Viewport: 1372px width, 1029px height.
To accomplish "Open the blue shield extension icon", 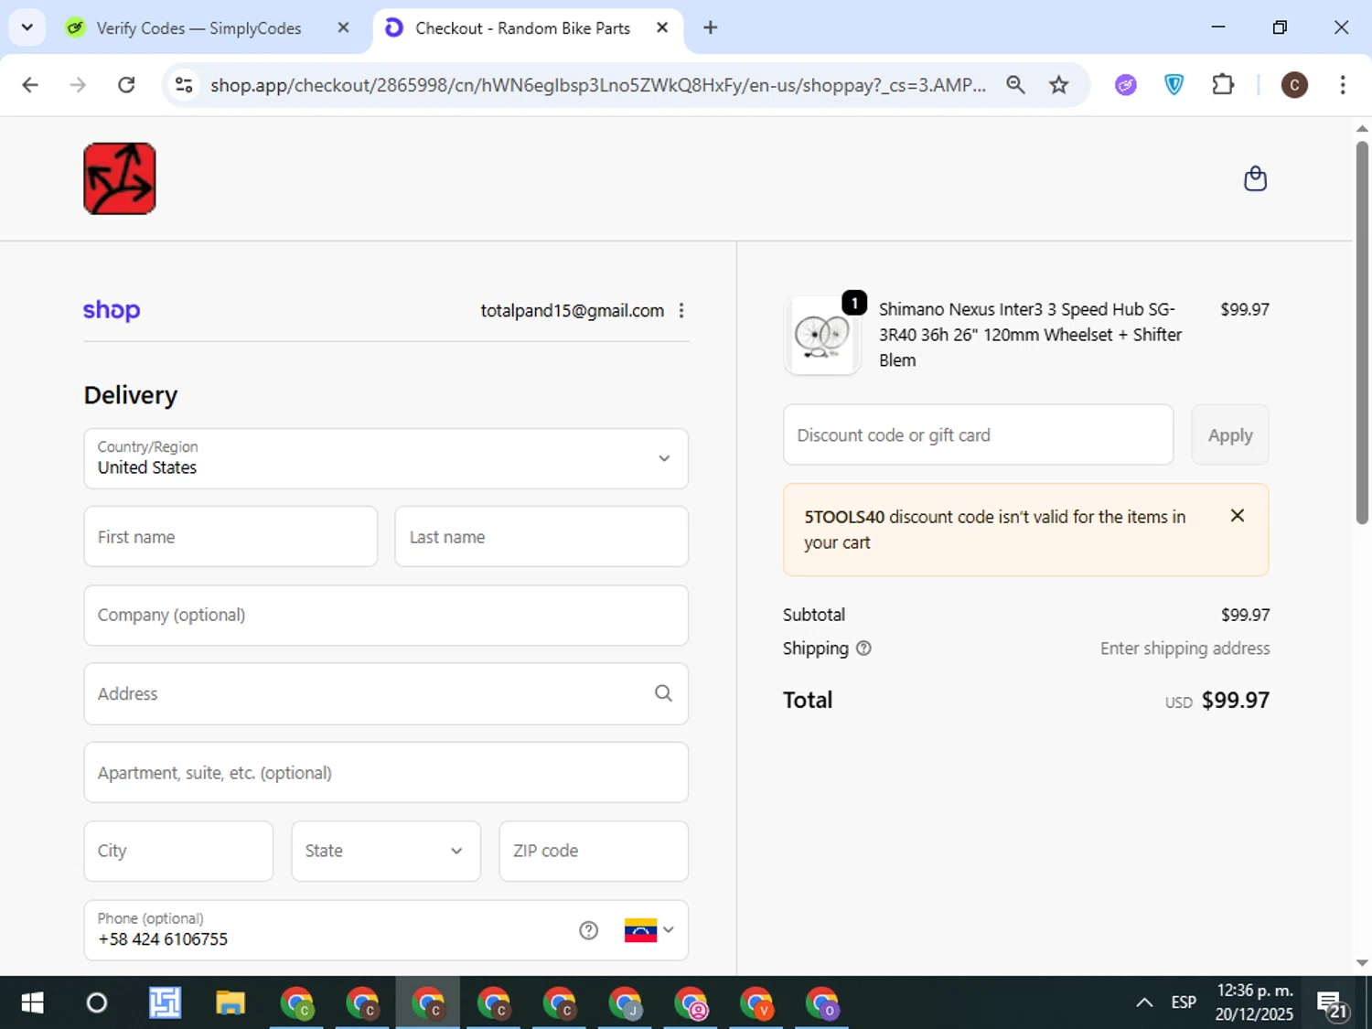I will 1174,85.
